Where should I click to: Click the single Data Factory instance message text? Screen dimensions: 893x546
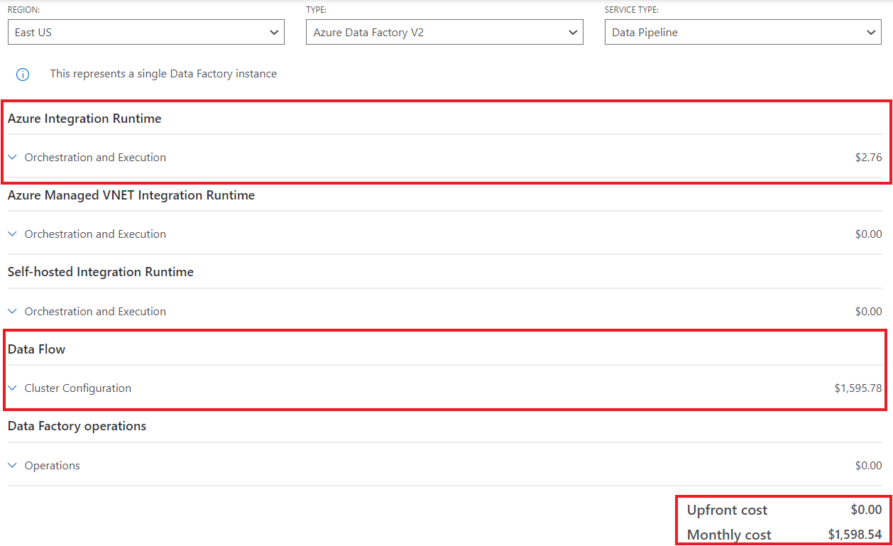pos(163,74)
